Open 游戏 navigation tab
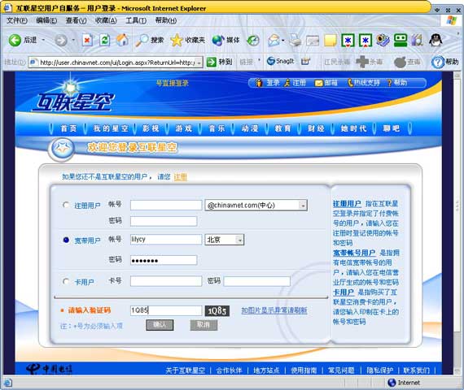This screenshot has height=390, width=464. [183, 128]
